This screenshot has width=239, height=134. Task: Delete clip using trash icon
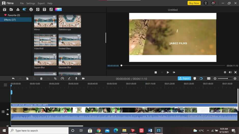[x=41, y=79]
